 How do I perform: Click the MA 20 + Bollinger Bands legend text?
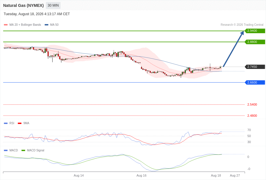[x=25, y=25]
